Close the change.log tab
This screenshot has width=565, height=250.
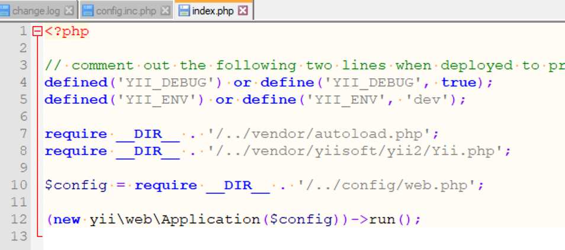69,11
